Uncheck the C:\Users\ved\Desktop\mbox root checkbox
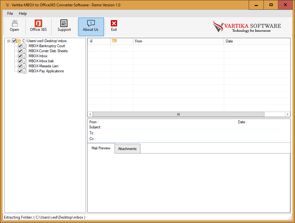 click(x=14, y=41)
